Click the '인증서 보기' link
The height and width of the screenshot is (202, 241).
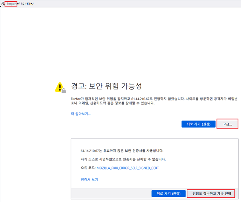(x=89, y=179)
